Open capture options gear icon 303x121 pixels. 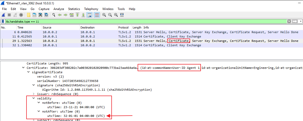click(x=21, y=15)
